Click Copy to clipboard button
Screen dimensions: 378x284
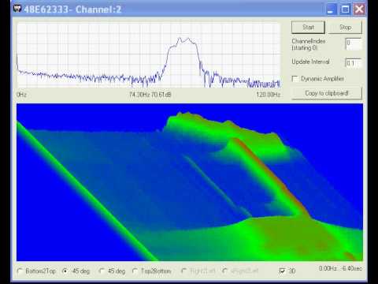[x=327, y=93]
